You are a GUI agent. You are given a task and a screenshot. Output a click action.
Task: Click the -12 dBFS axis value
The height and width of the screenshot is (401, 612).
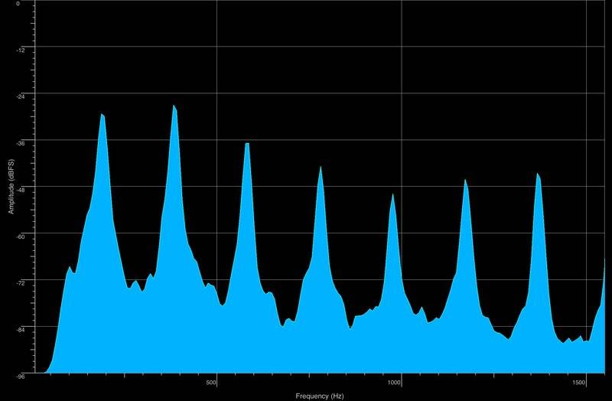pyautogui.click(x=21, y=50)
